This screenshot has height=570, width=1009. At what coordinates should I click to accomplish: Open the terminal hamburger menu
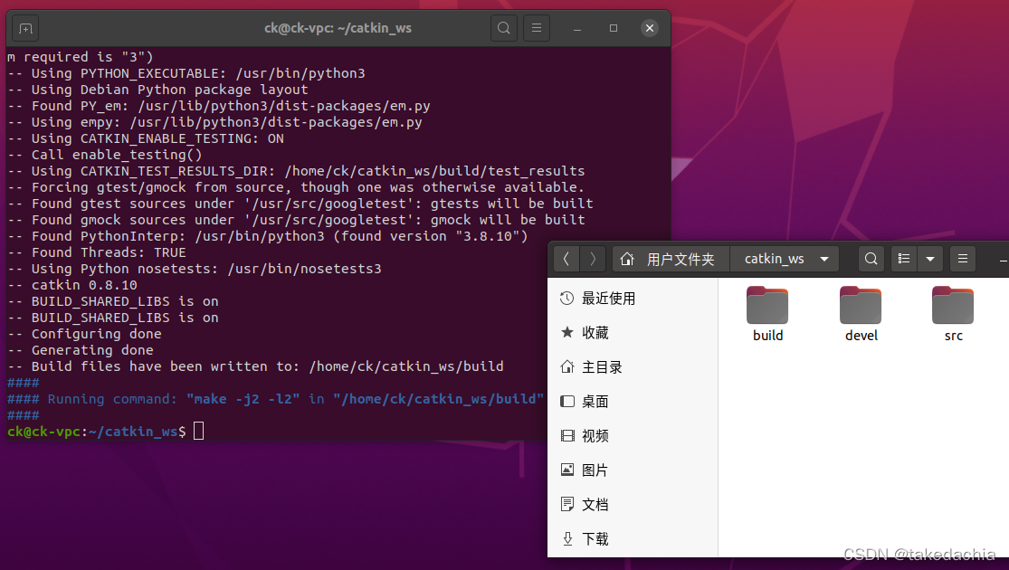[x=537, y=28]
